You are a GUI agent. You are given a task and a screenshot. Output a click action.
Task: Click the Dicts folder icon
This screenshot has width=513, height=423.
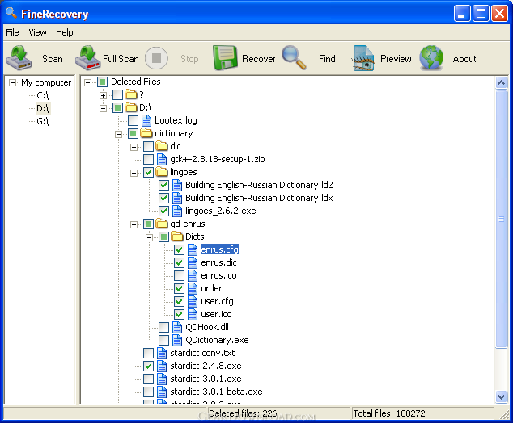click(177, 237)
